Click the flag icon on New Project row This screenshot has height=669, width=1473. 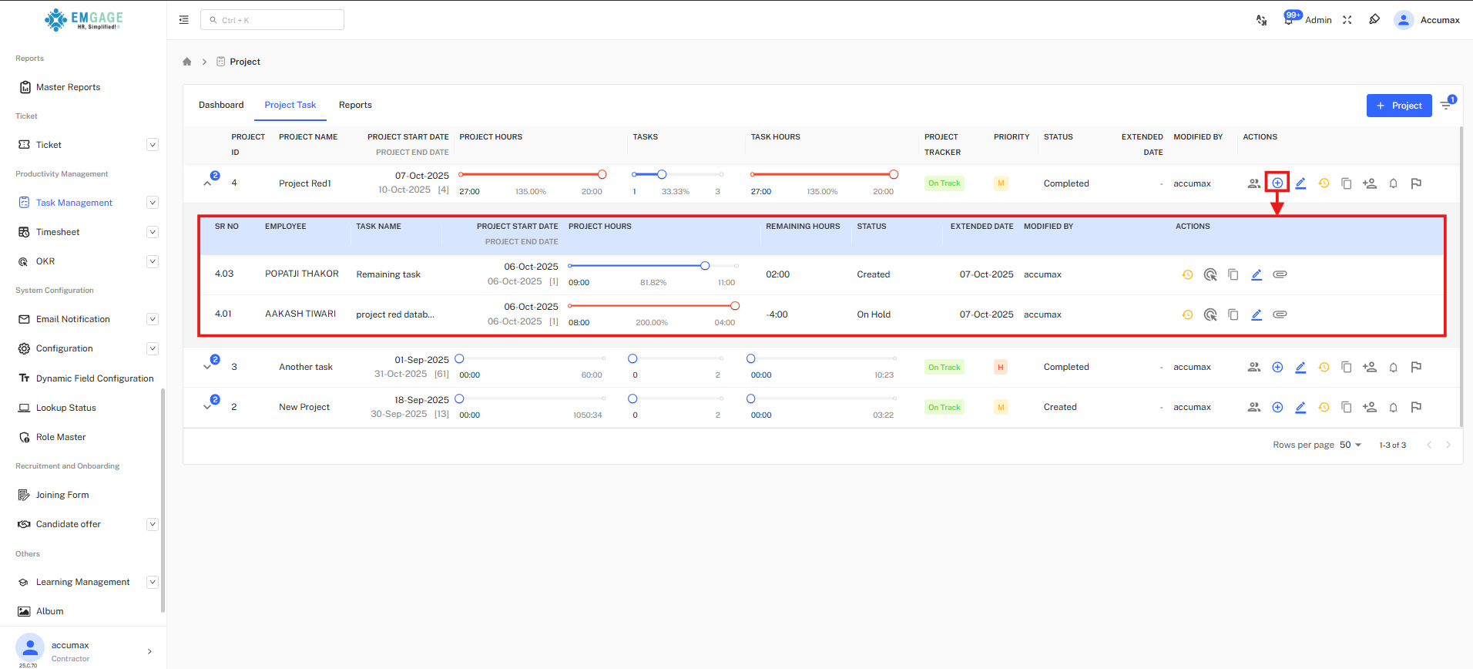(1416, 407)
